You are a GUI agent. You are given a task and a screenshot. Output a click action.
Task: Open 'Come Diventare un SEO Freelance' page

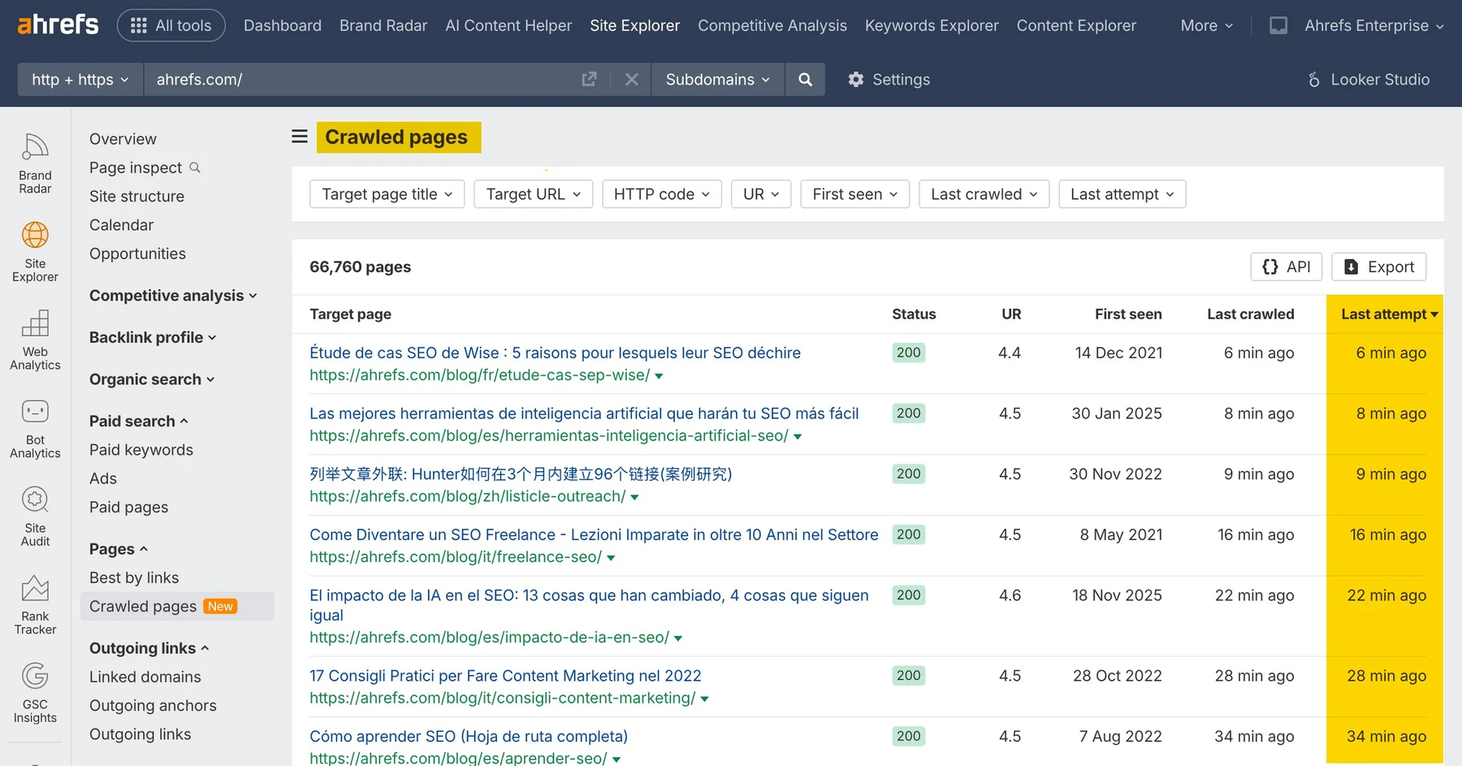594,534
